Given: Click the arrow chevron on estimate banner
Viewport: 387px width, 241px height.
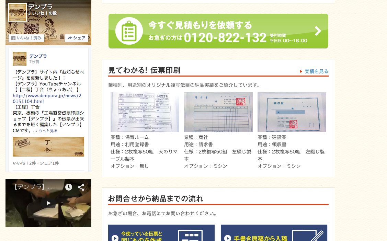Looking at the screenshot, I should click(318, 31).
